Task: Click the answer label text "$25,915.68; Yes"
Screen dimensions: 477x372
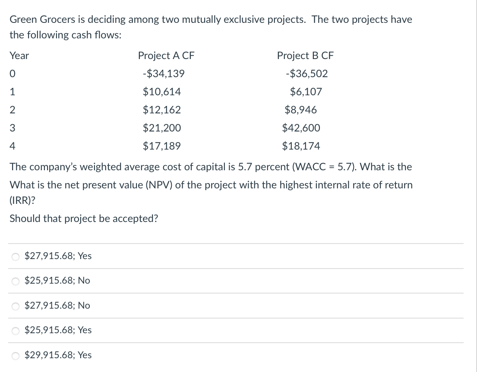Action: (58, 330)
